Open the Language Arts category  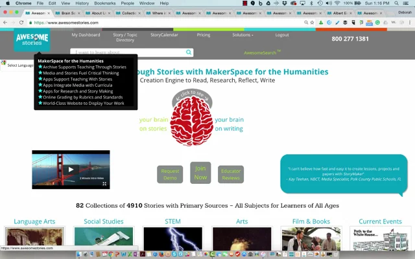(34, 221)
